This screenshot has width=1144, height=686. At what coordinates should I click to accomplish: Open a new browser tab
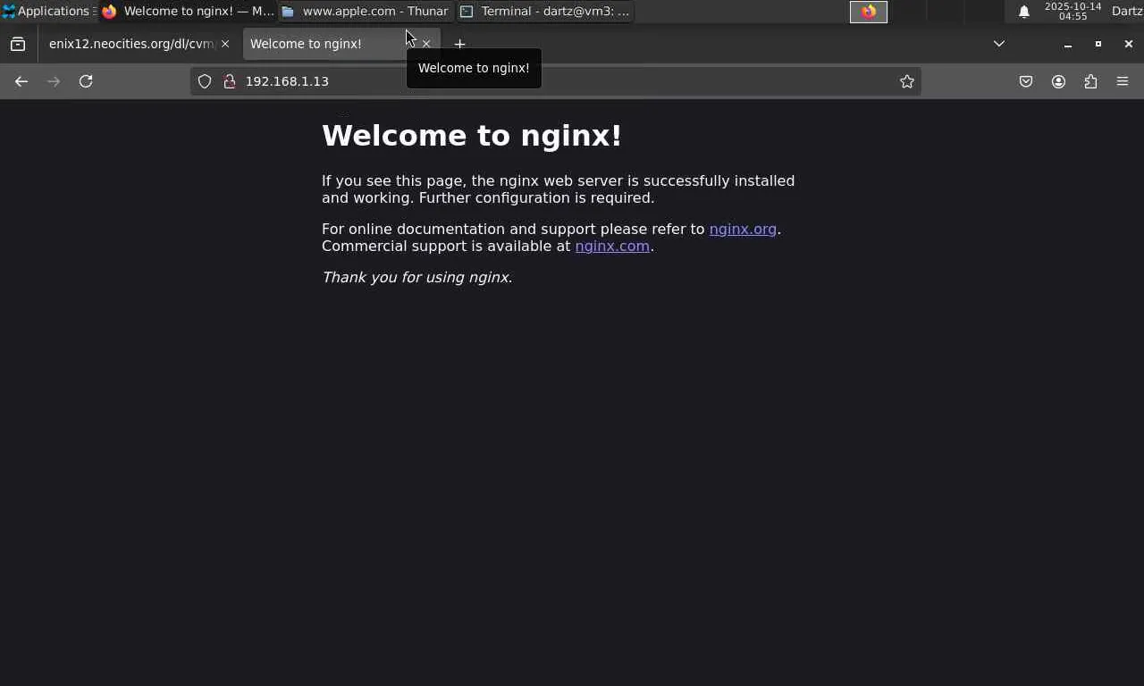tap(459, 44)
